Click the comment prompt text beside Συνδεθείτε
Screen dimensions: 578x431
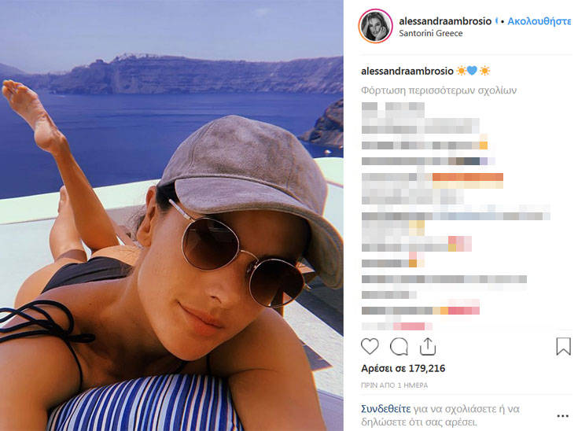[x=440, y=415]
